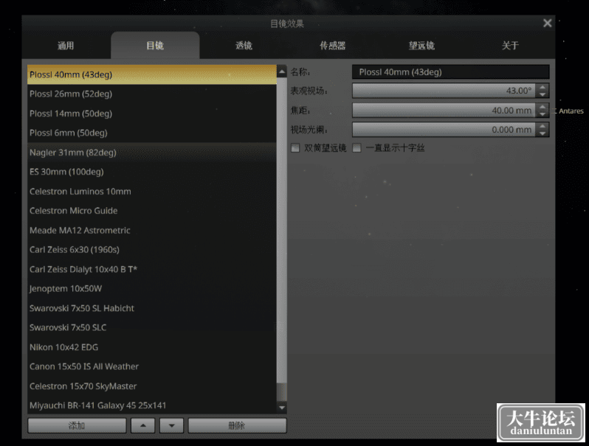Select Celestron Micro Guide in list
Image resolution: width=589 pixels, height=446 pixels.
(152, 211)
